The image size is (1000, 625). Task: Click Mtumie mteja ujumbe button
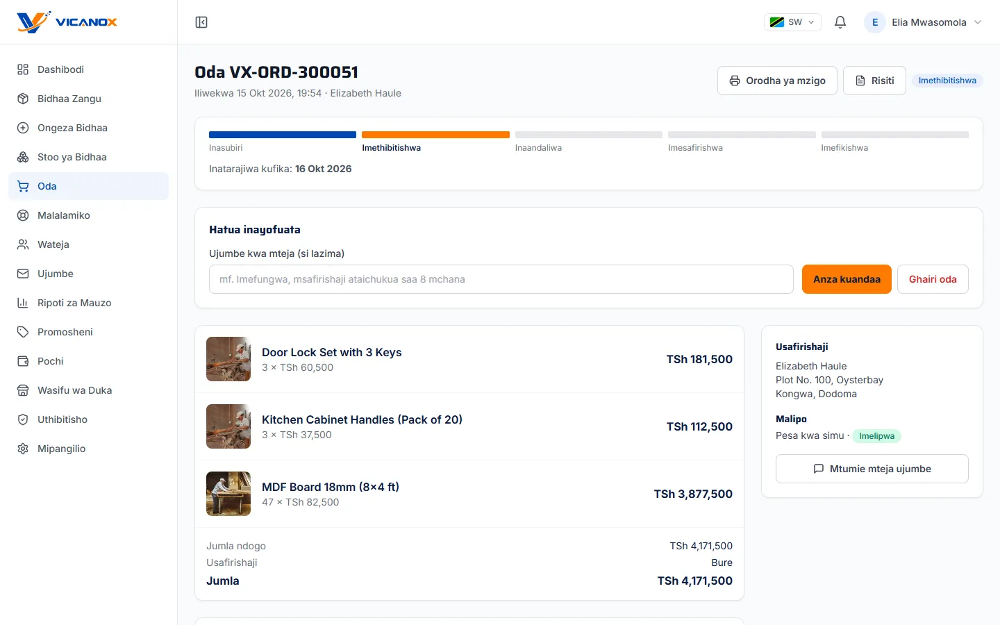point(872,469)
